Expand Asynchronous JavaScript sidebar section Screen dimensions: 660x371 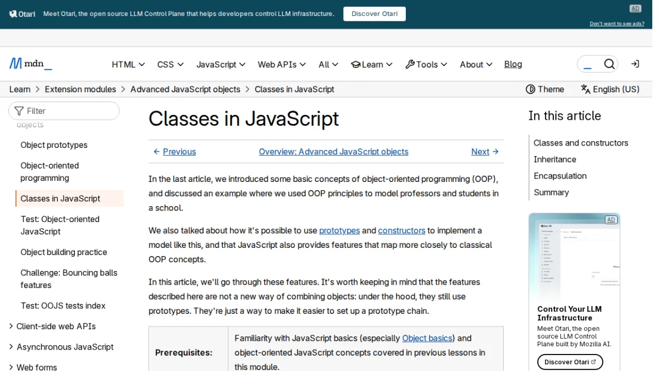point(62,347)
